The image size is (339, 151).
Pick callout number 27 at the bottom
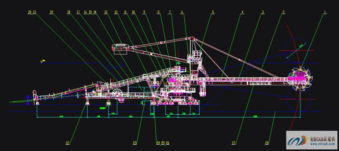pyautogui.click(x=234, y=143)
